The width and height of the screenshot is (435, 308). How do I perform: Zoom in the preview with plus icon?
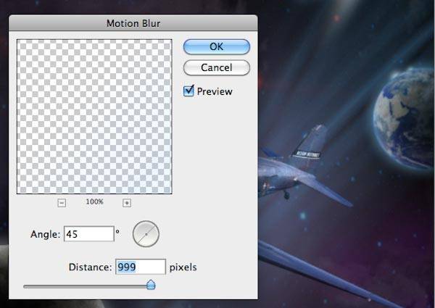point(127,203)
